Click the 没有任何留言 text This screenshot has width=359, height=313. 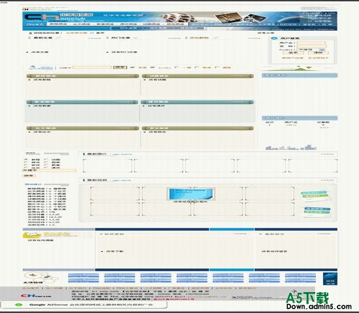point(275,251)
